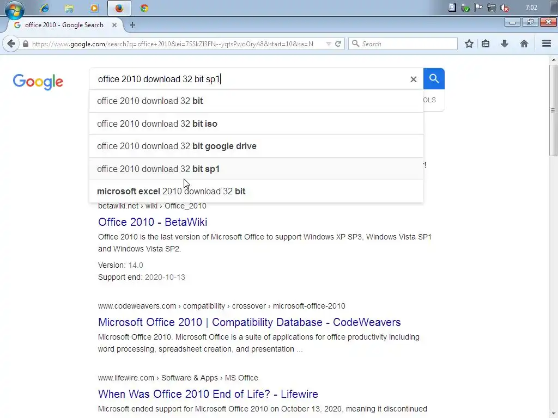The height and width of the screenshot is (418, 558).
Task: Click the URL address bar
Action: click(x=173, y=44)
